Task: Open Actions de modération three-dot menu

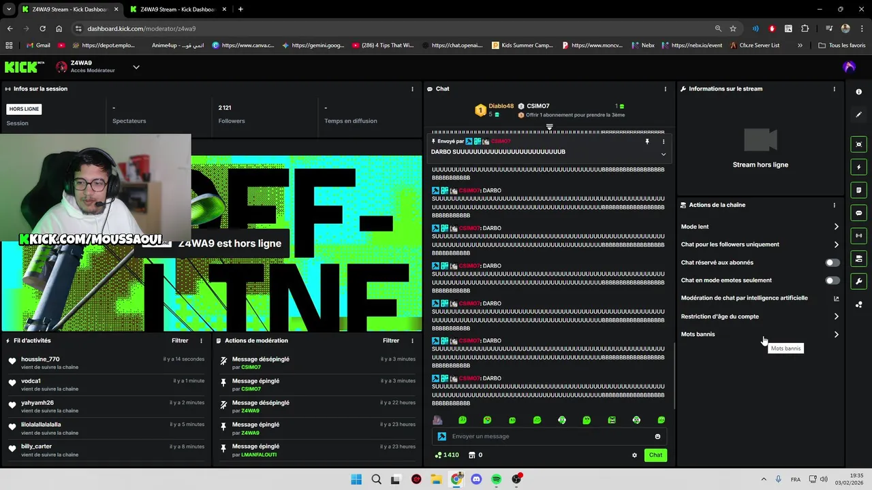Action: tap(412, 341)
